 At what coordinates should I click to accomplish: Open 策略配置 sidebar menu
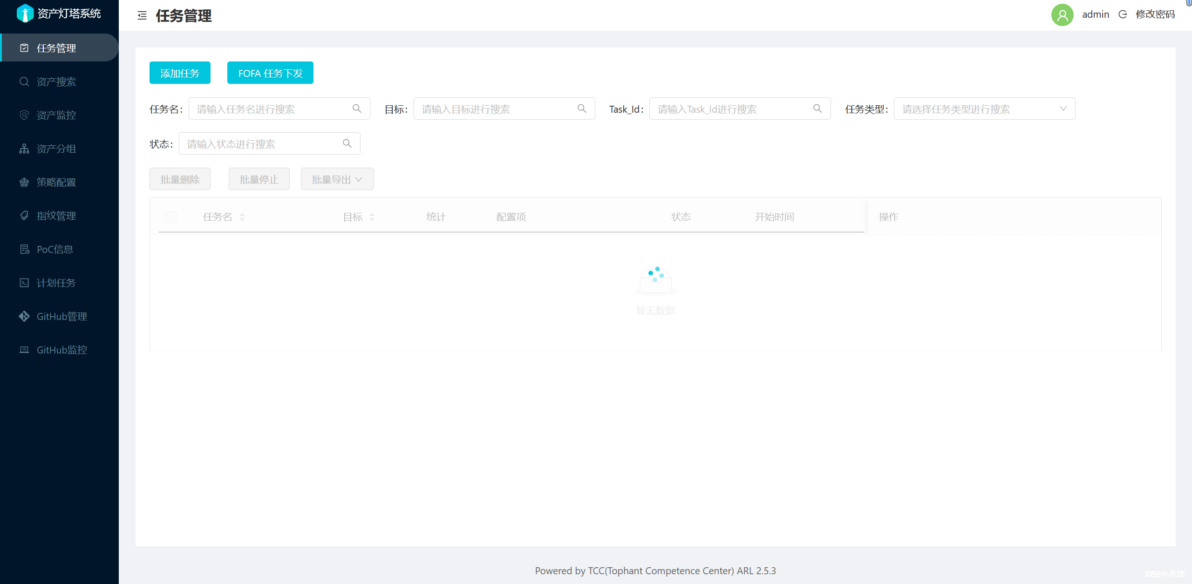pos(56,183)
